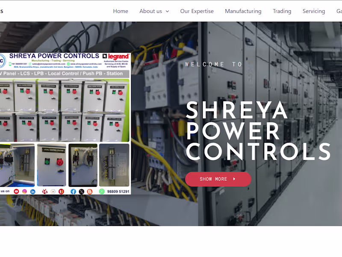Go to the Servicing section

313,11
